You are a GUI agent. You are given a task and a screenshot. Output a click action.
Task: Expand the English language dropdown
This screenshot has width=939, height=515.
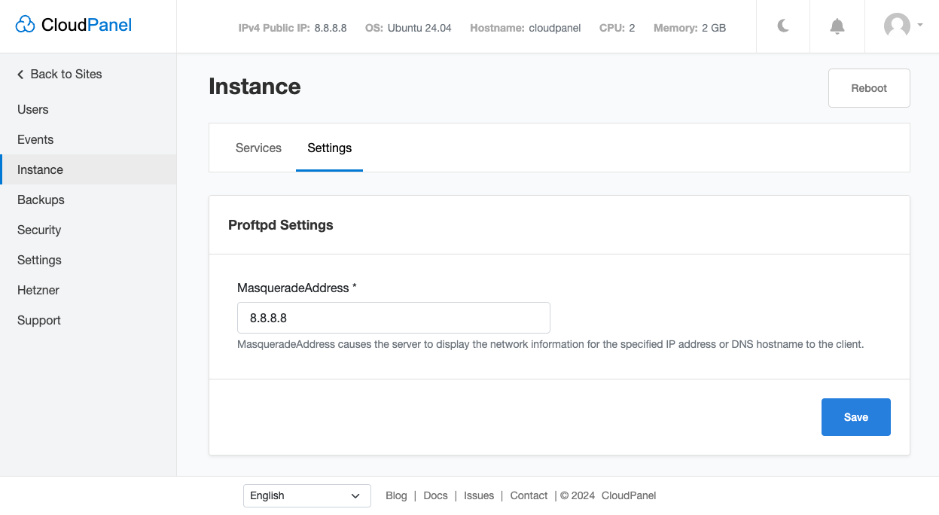pos(306,495)
